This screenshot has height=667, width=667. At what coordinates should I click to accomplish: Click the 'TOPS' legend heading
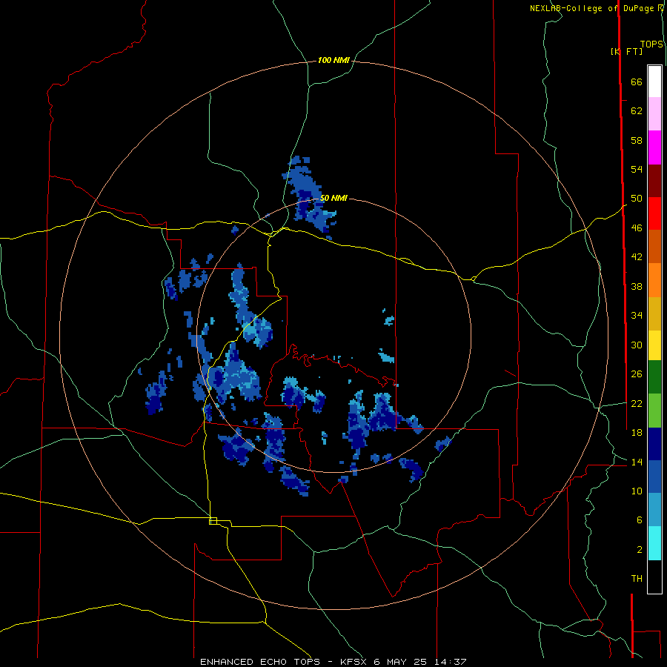(x=651, y=44)
